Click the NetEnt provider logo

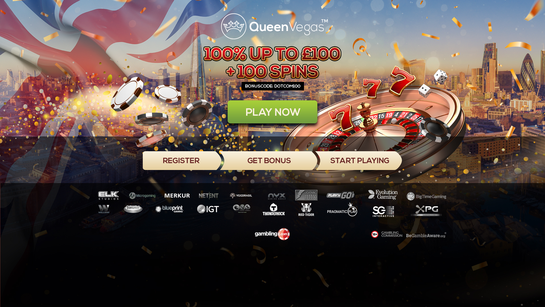(x=209, y=196)
